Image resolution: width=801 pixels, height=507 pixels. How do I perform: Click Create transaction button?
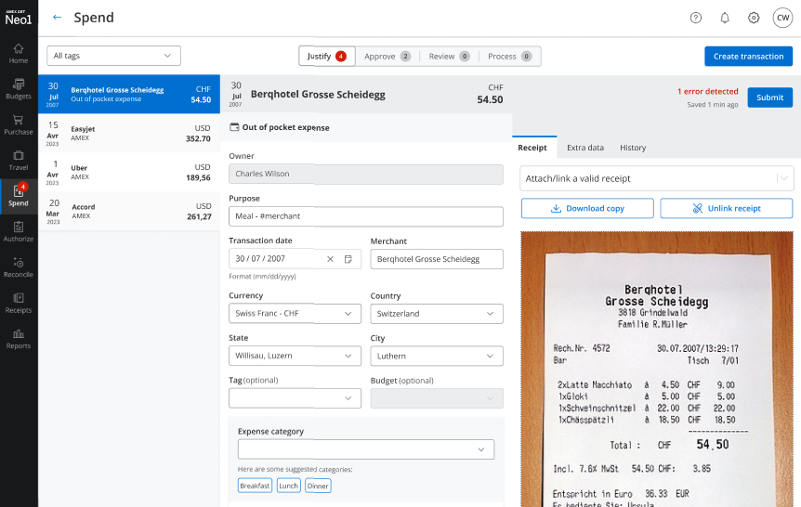(748, 56)
